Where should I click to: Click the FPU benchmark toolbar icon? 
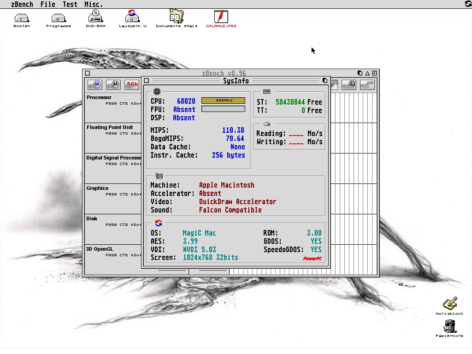tap(113, 85)
